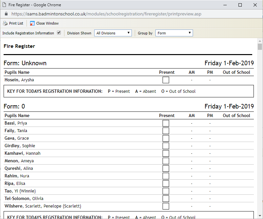Click the secure padlock icon in address bar
This screenshot has width=263, height=219.
tap(6, 14)
